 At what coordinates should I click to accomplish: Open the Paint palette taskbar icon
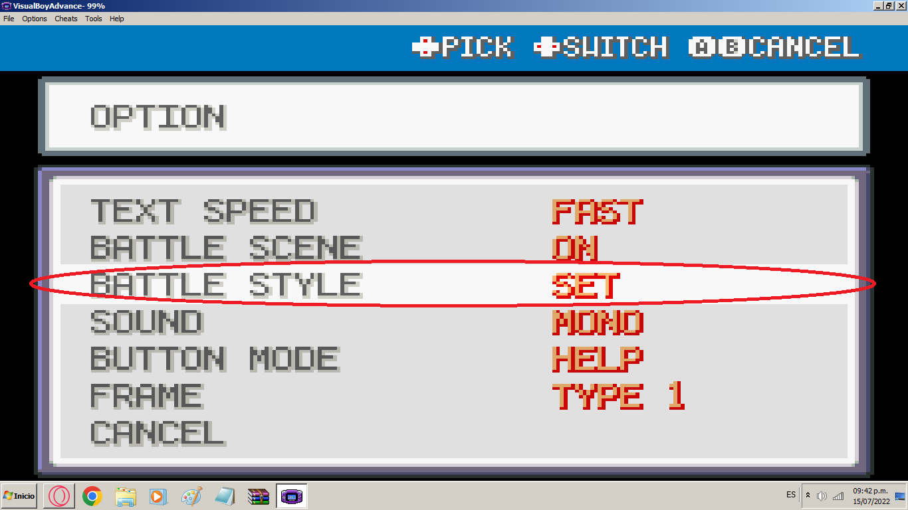click(x=191, y=496)
